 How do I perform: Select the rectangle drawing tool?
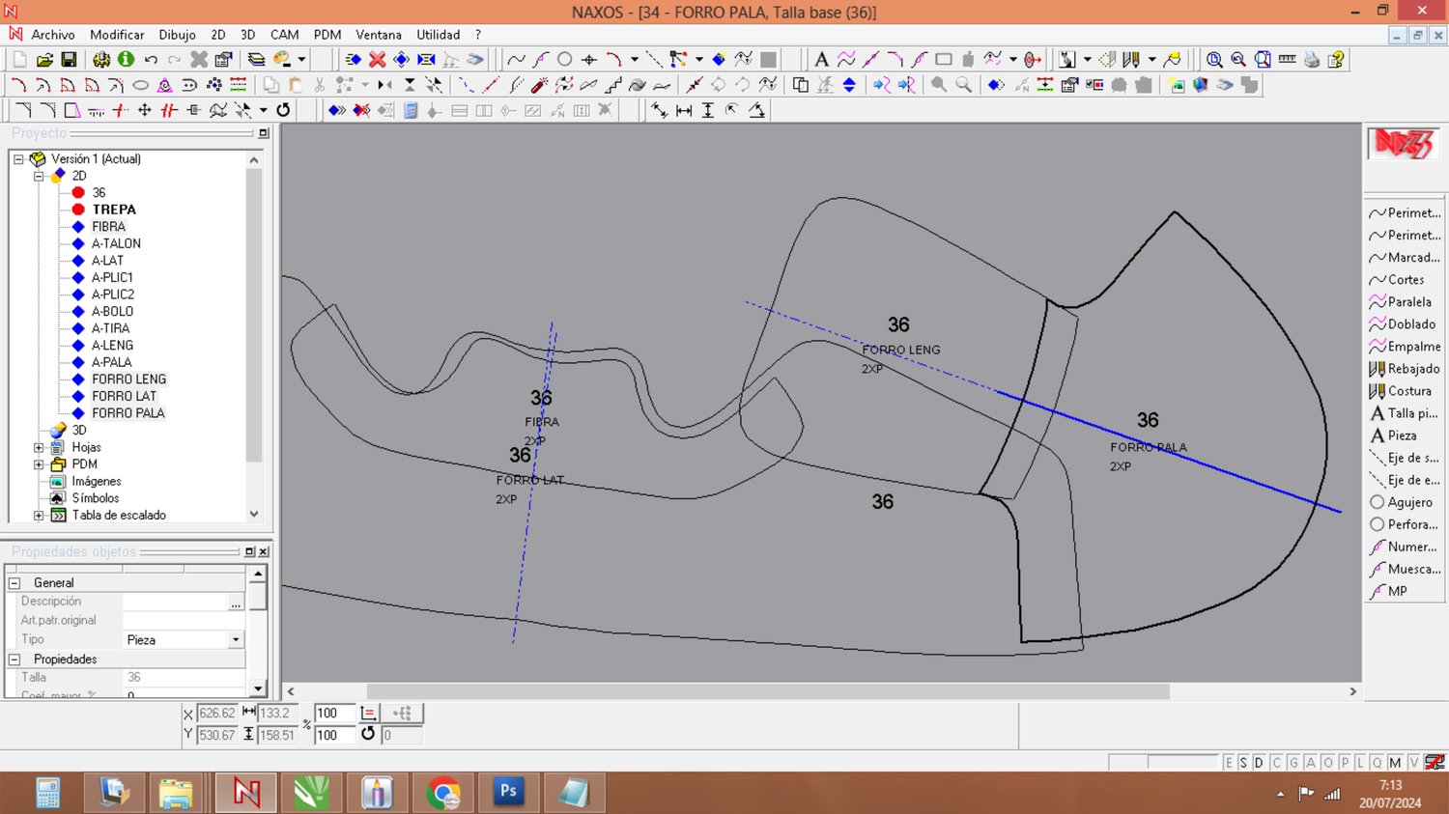click(x=944, y=60)
